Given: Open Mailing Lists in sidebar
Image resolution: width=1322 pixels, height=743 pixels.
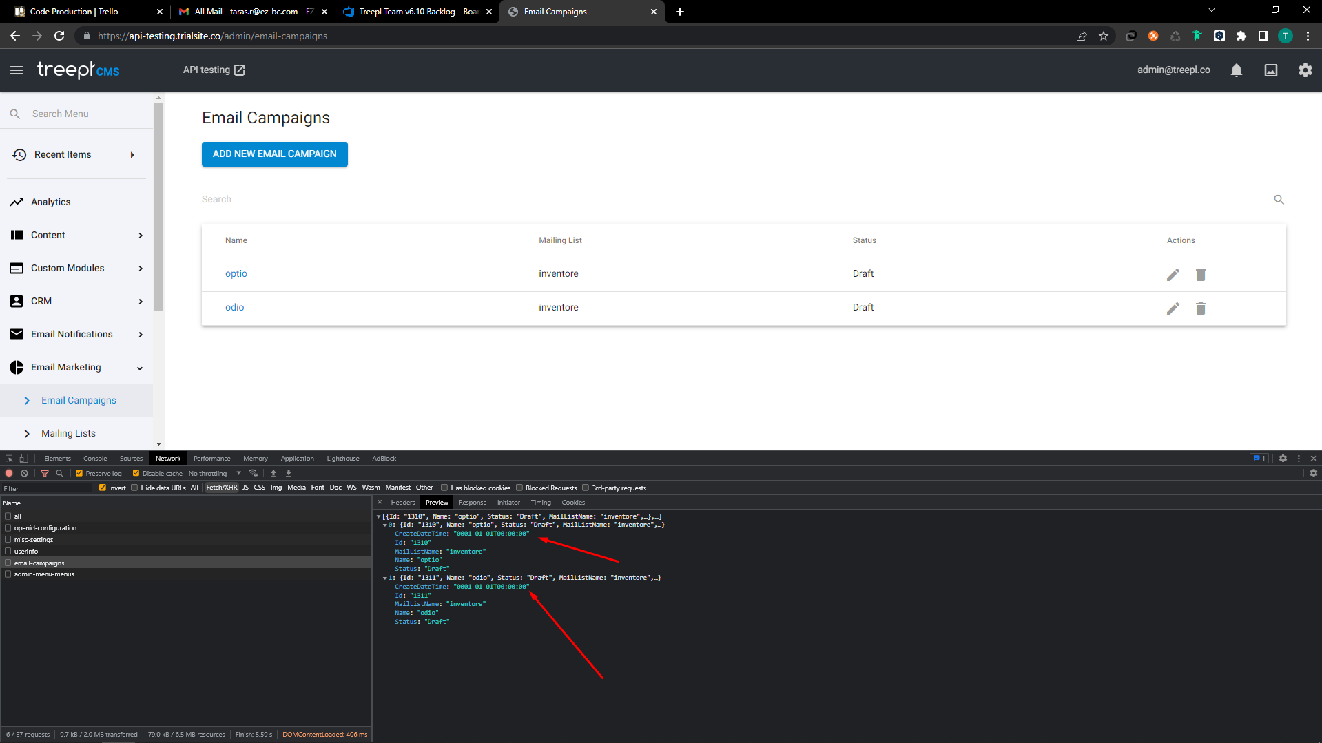Looking at the screenshot, I should coord(68,434).
